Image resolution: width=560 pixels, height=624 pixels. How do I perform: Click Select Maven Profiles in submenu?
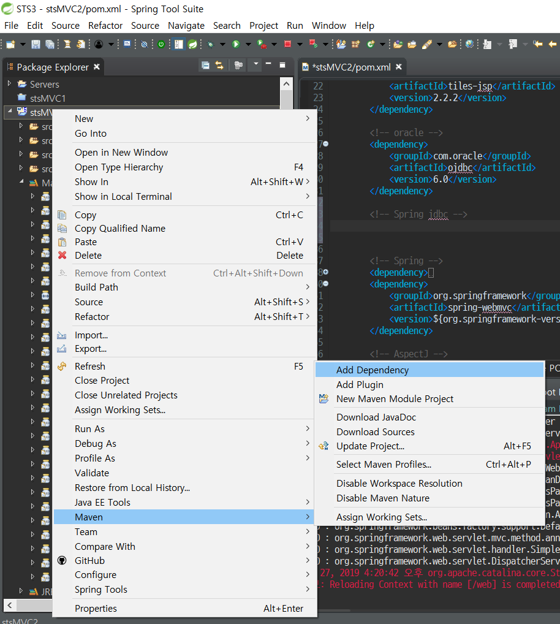click(x=429, y=465)
